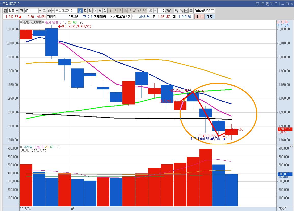Viewport: 294px width, 211px height.
Task: Select the daily 일 chart period
Action: click(x=80, y=11)
